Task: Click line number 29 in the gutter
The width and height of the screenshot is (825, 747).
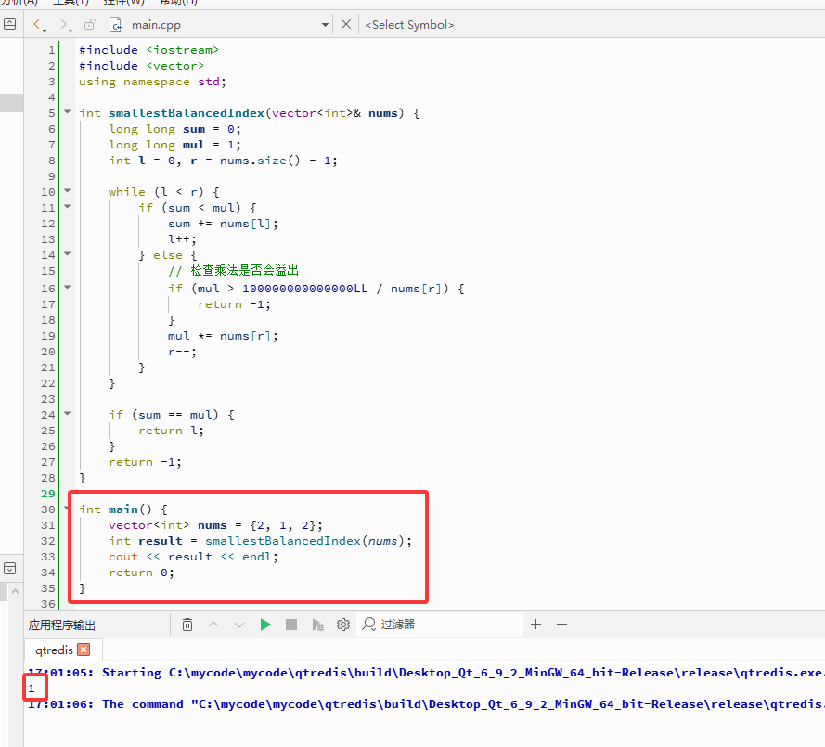Action: tap(48, 494)
